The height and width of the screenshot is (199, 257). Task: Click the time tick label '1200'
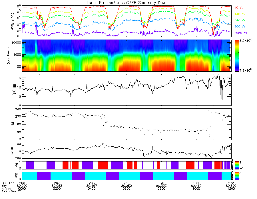click(231, 188)
